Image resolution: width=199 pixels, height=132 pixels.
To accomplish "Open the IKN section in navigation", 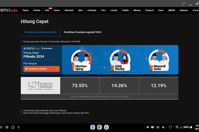I will [47, 10].
